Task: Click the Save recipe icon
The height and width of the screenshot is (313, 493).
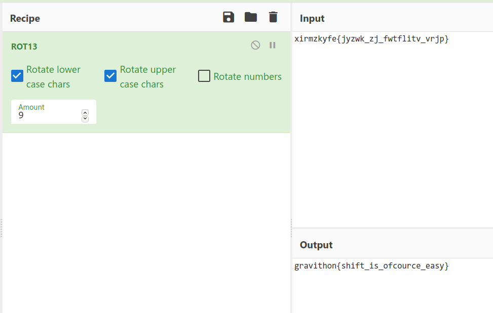Action: 229,17
